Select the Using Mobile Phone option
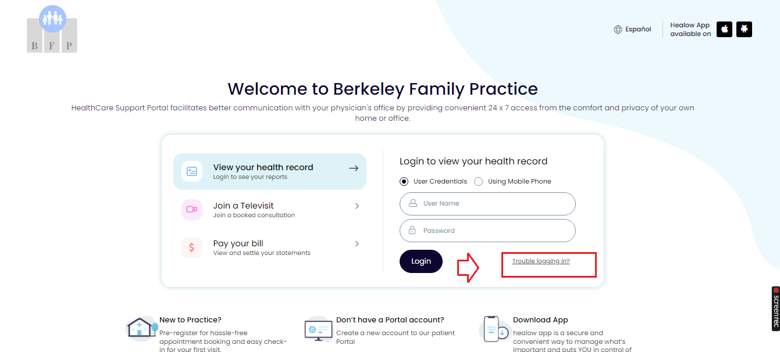780x352 pixels. (x=478, y=181)
